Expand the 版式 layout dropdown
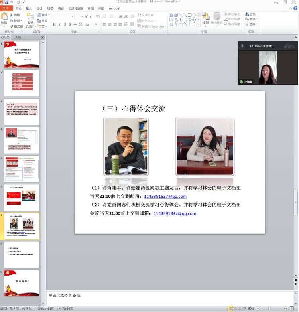The height and width of the screenshot is (312, 299). tap(44, 15)
